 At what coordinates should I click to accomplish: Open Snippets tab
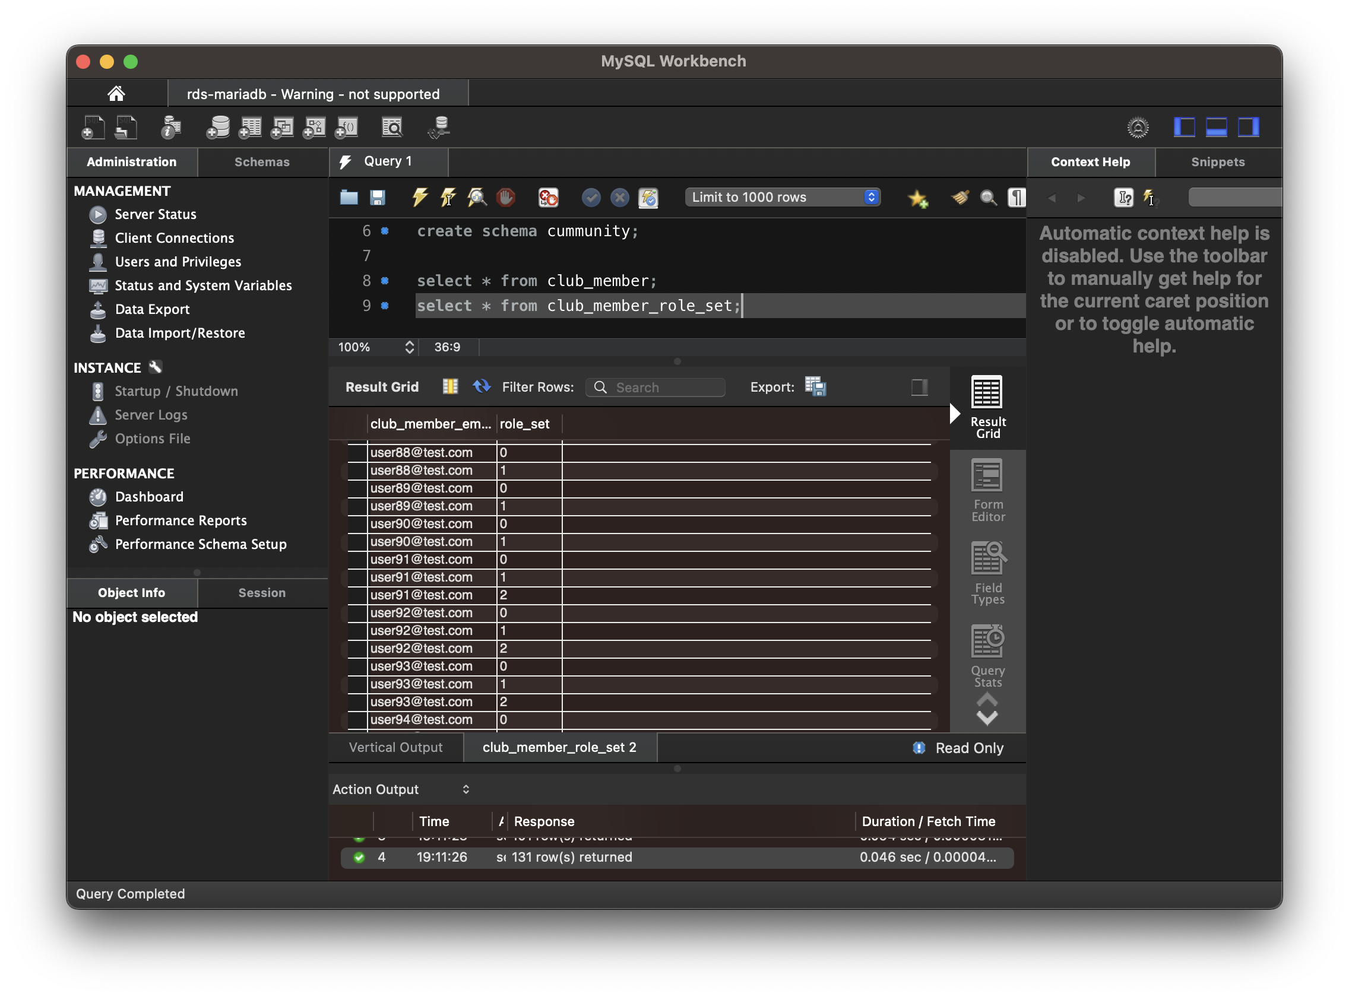(x=1217, y=162)
